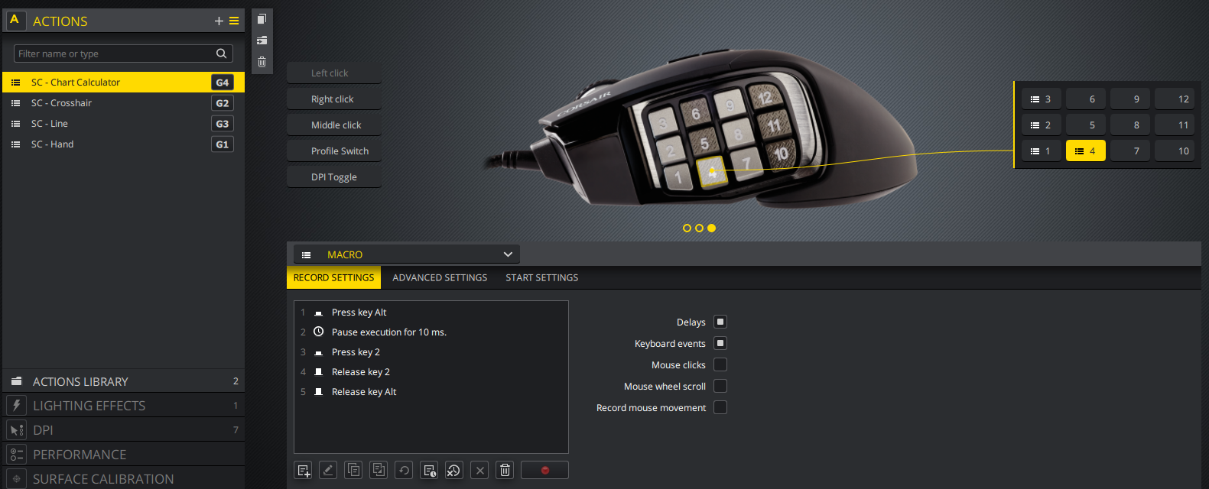Click the Actions 'A' icon in the panel header
Image resolution: width=1209 pixels, height=489 pixels.
point(15,21)
